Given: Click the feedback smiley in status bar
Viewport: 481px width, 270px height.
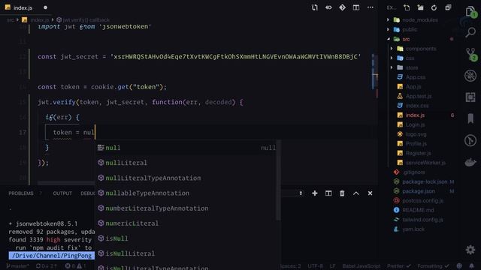Looking at the screenshot, I should pos(459,266).
